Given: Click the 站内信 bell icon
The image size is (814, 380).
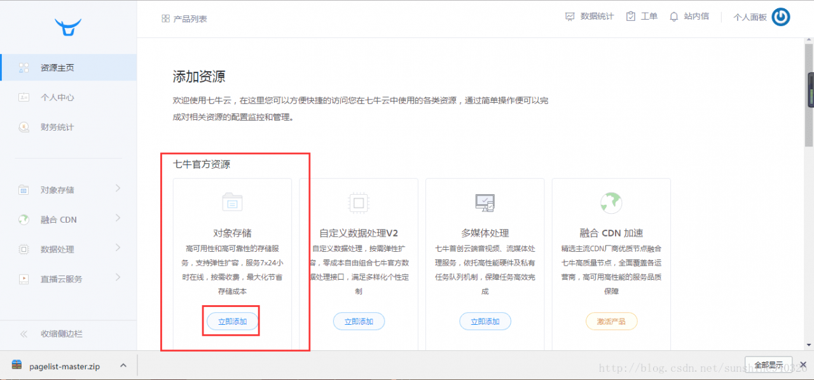Looking at the screenshot, I should pos(674,16).
